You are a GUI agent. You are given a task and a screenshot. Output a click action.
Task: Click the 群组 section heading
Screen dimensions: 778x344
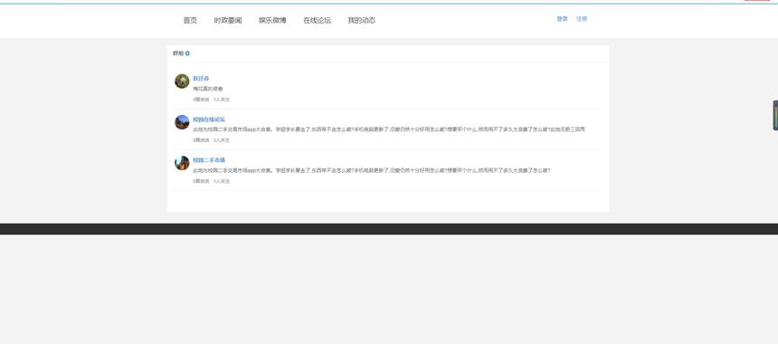pos(178,53)
